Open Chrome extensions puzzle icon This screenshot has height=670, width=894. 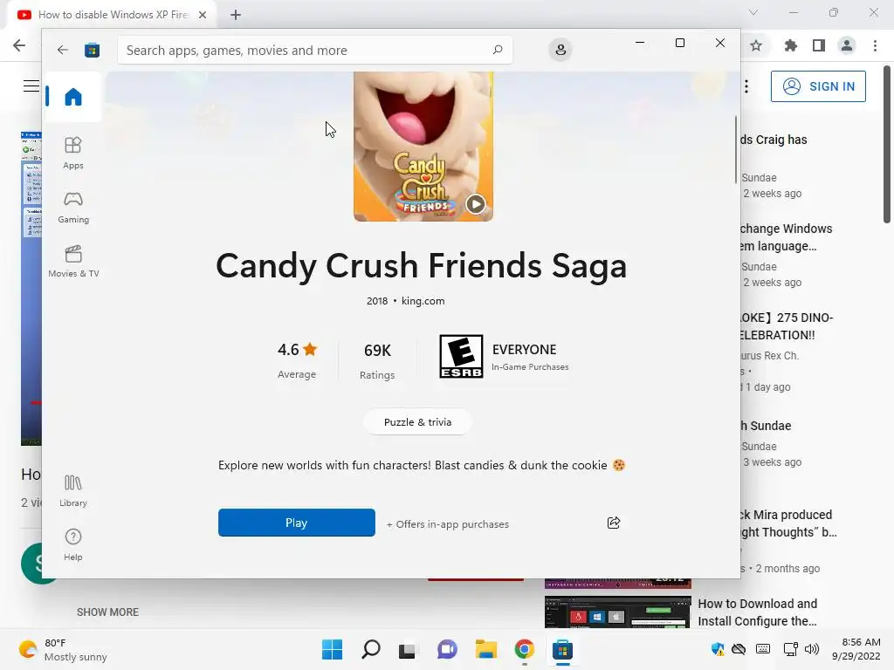coord(790,45)
